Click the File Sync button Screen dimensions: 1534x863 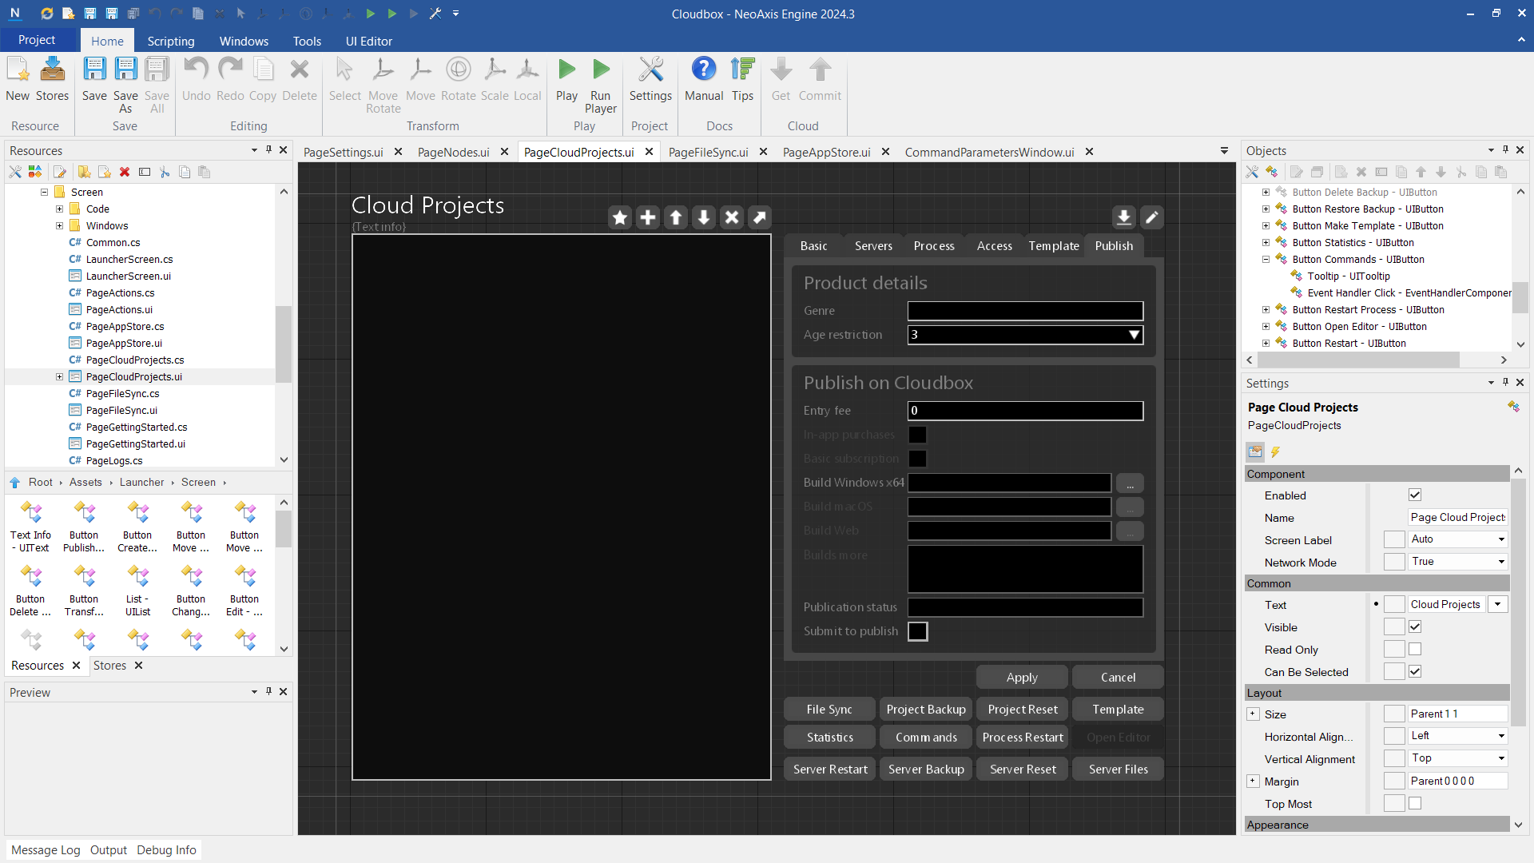[x=829, y=710]
